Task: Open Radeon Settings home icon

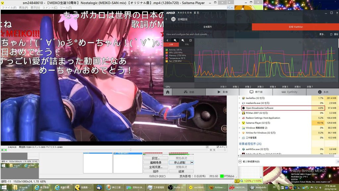Action: click(x=168, y=92)
